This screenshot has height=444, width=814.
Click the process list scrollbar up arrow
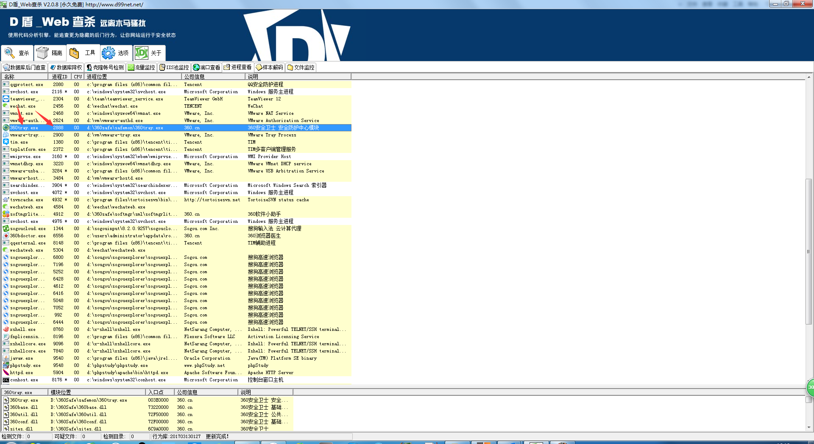(809, 77)
